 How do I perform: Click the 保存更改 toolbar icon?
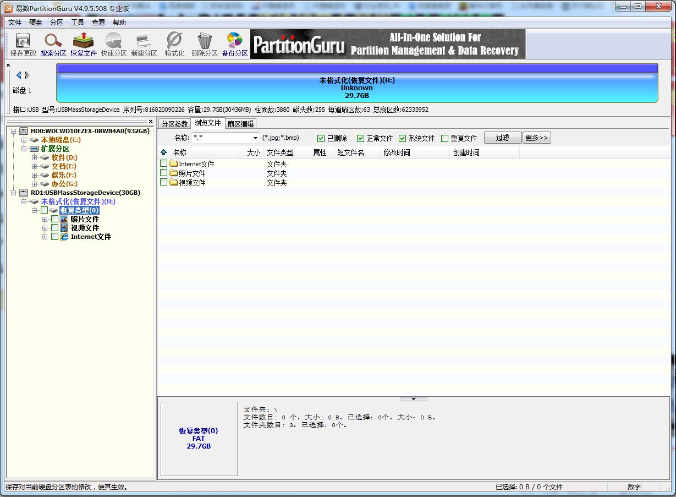pos(22,44)
